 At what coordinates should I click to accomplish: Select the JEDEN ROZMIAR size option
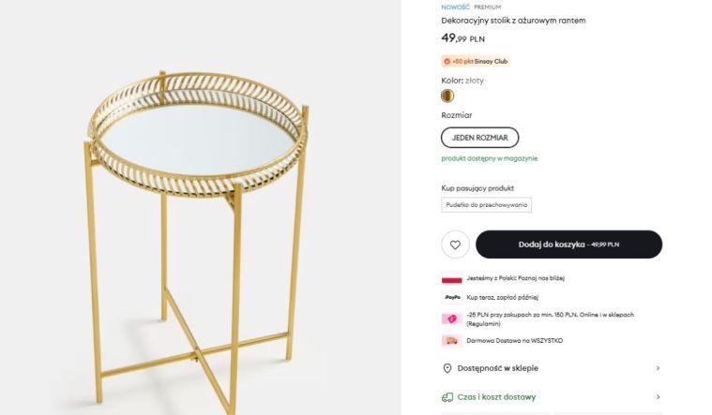(x=479, y=138)
